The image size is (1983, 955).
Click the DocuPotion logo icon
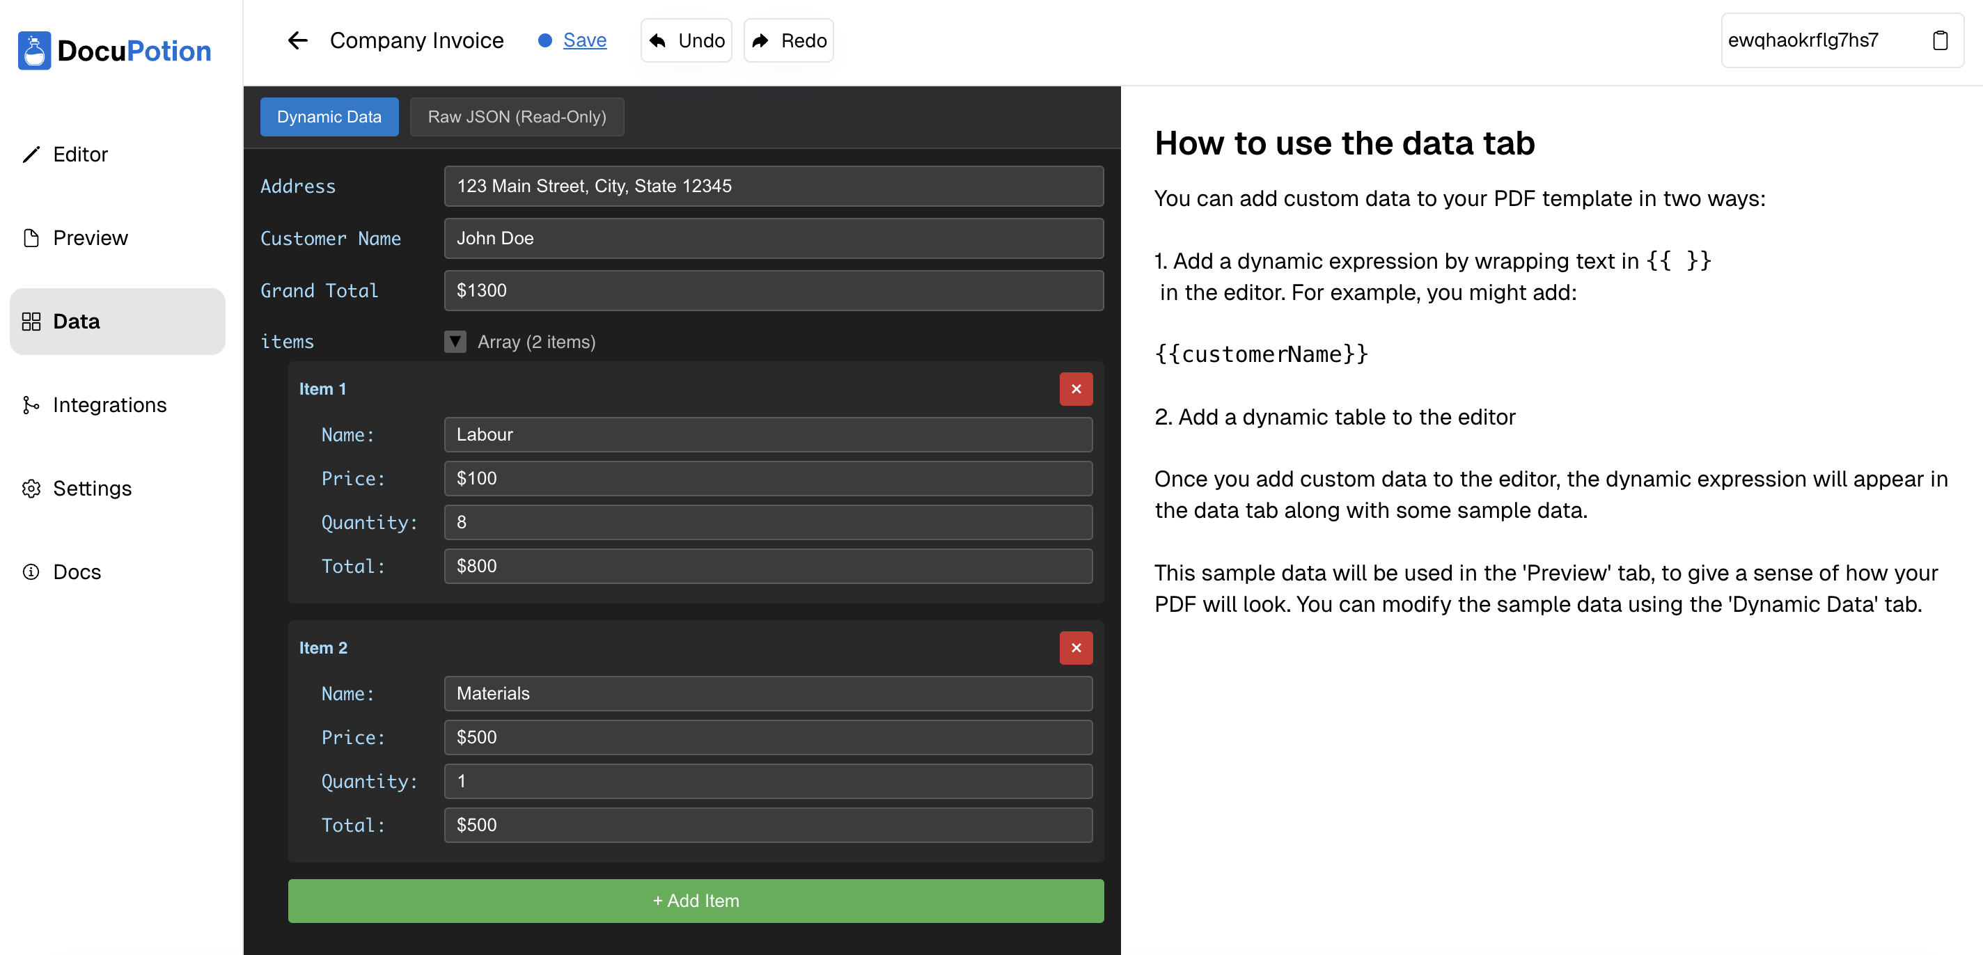[x=34, y=51]
